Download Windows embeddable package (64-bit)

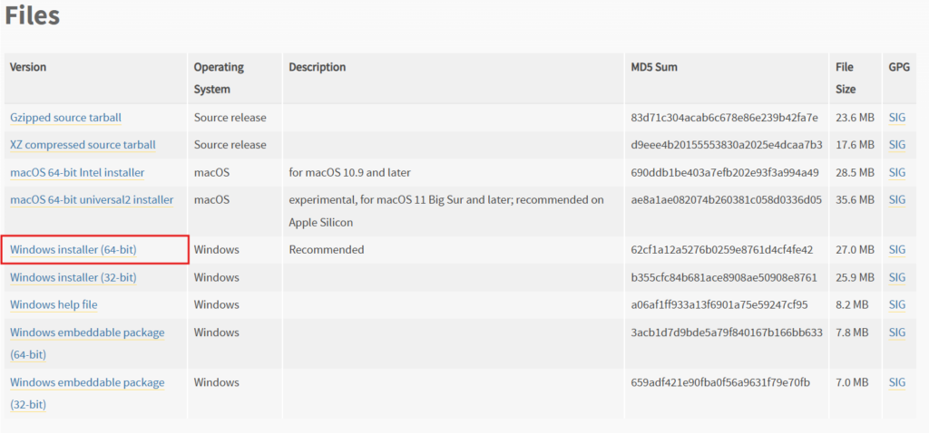(x=87, y=332)
